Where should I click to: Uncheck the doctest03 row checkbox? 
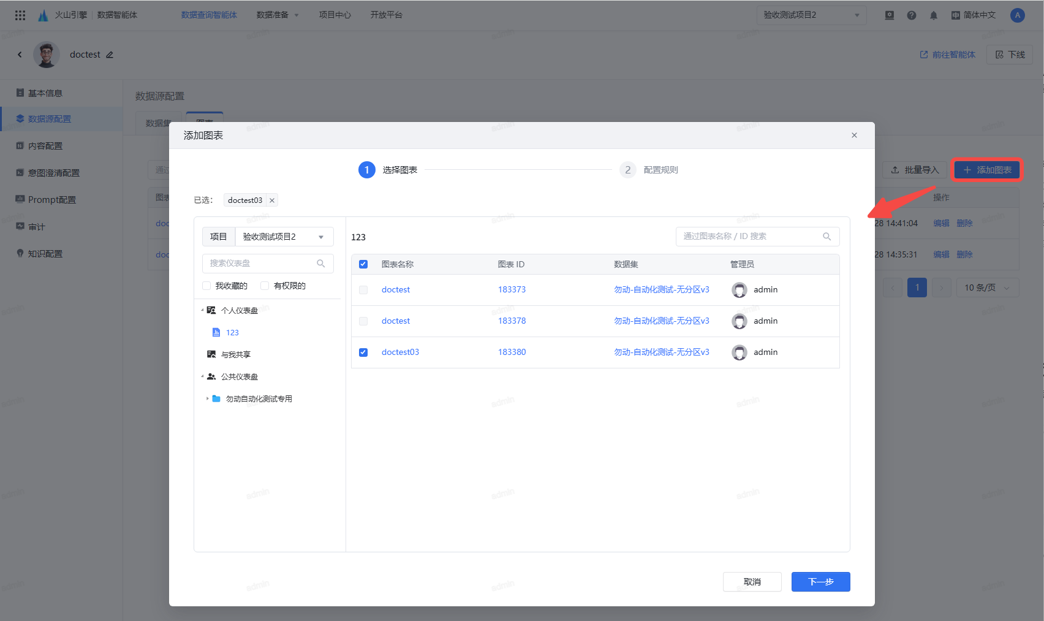[x=363, y=352]
